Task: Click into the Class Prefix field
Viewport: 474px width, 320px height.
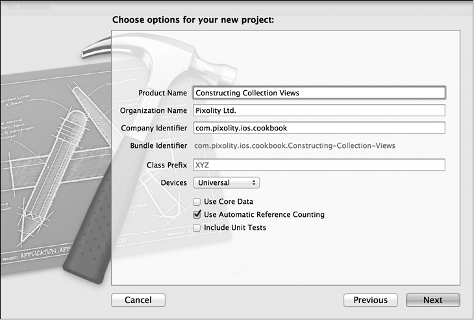Action: pyautogui.click(x=319, y=166)
